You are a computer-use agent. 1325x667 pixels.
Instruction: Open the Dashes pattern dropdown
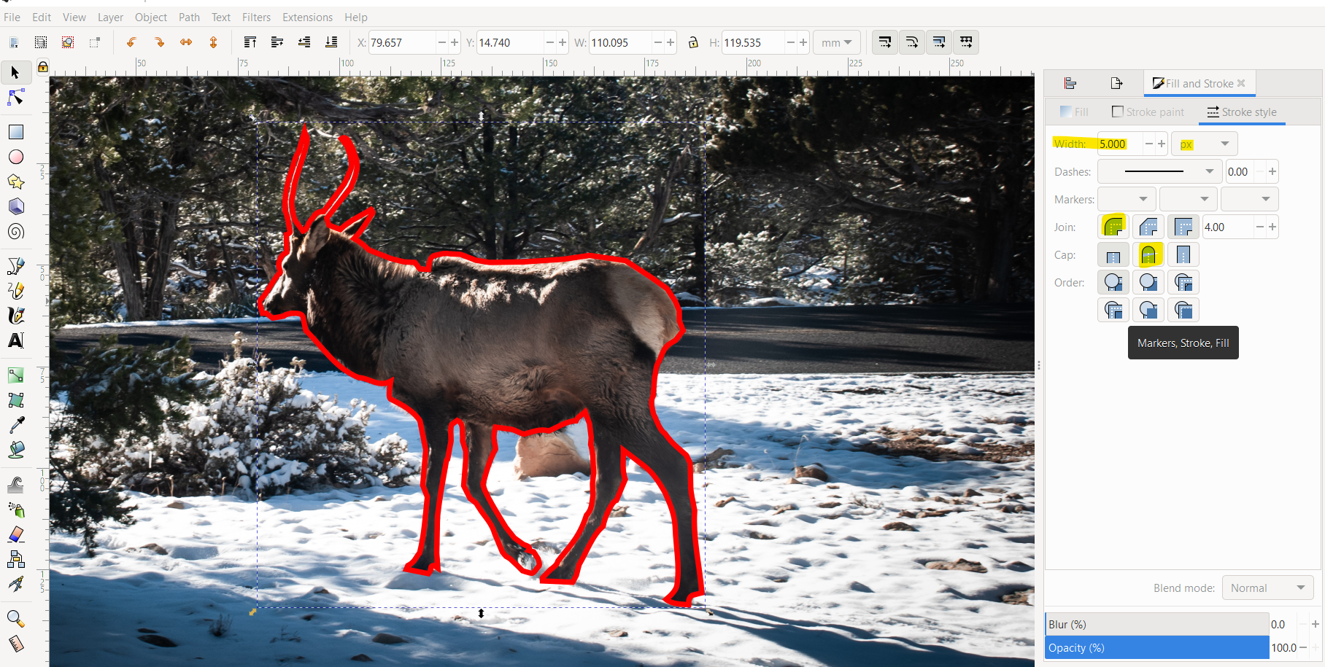(1160, 171)
